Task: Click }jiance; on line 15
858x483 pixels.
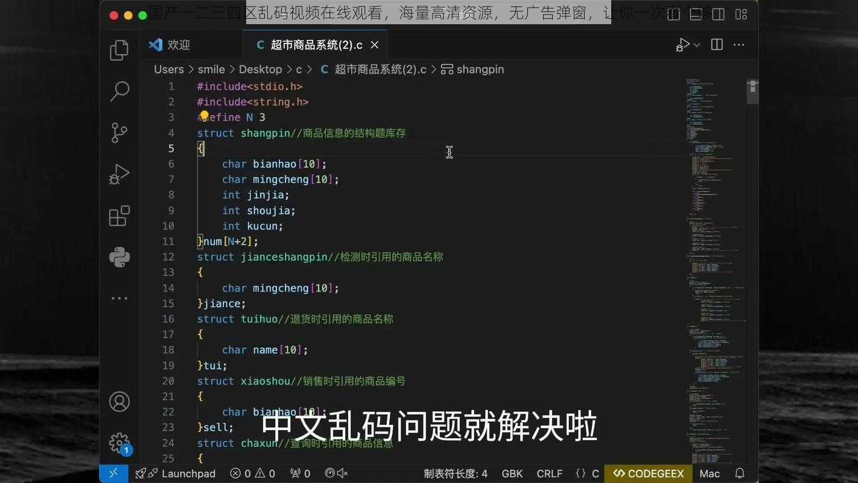Action: [x=221, y=303]
